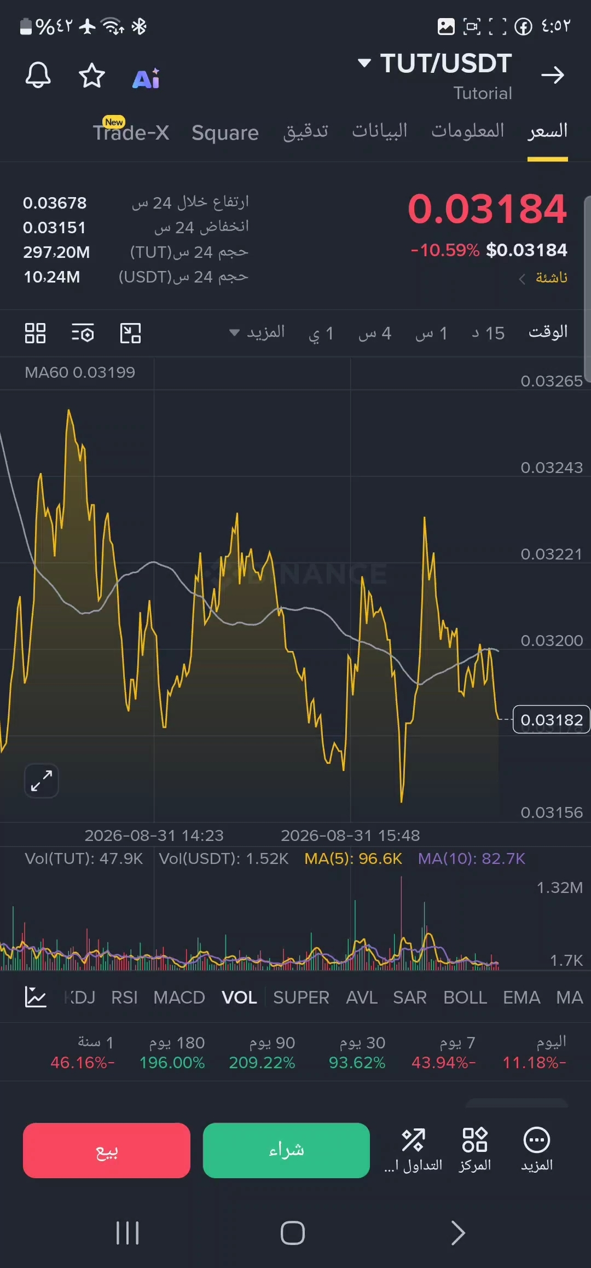Tap the اليوم performance value
This screenshot has width=591, height=1268.
pyautogui.click(x=535, y=1063)
